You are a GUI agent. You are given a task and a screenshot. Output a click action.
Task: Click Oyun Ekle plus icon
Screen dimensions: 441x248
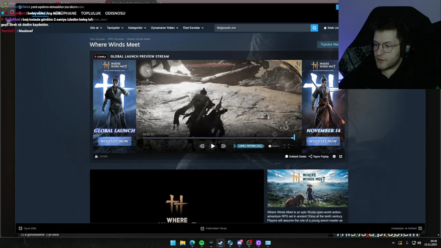coord(20,228)
